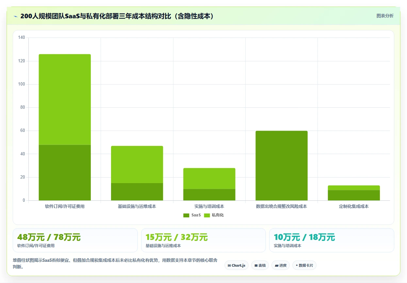Toggle the 私有化 legend item

coord(214,215)
